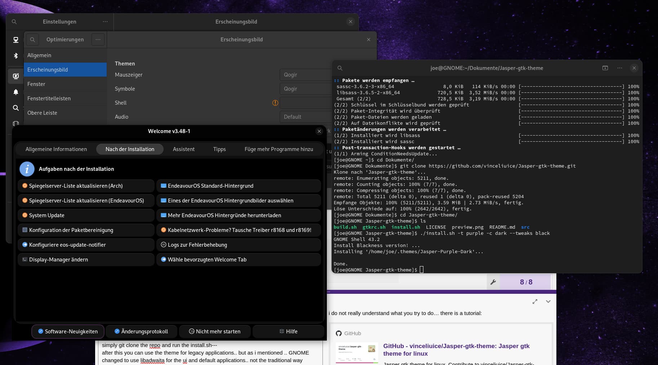The width and height of the screenshot is (658, 365).
Task: Click the blue info icon in Welcome
Action: click(x=27, y=169)
